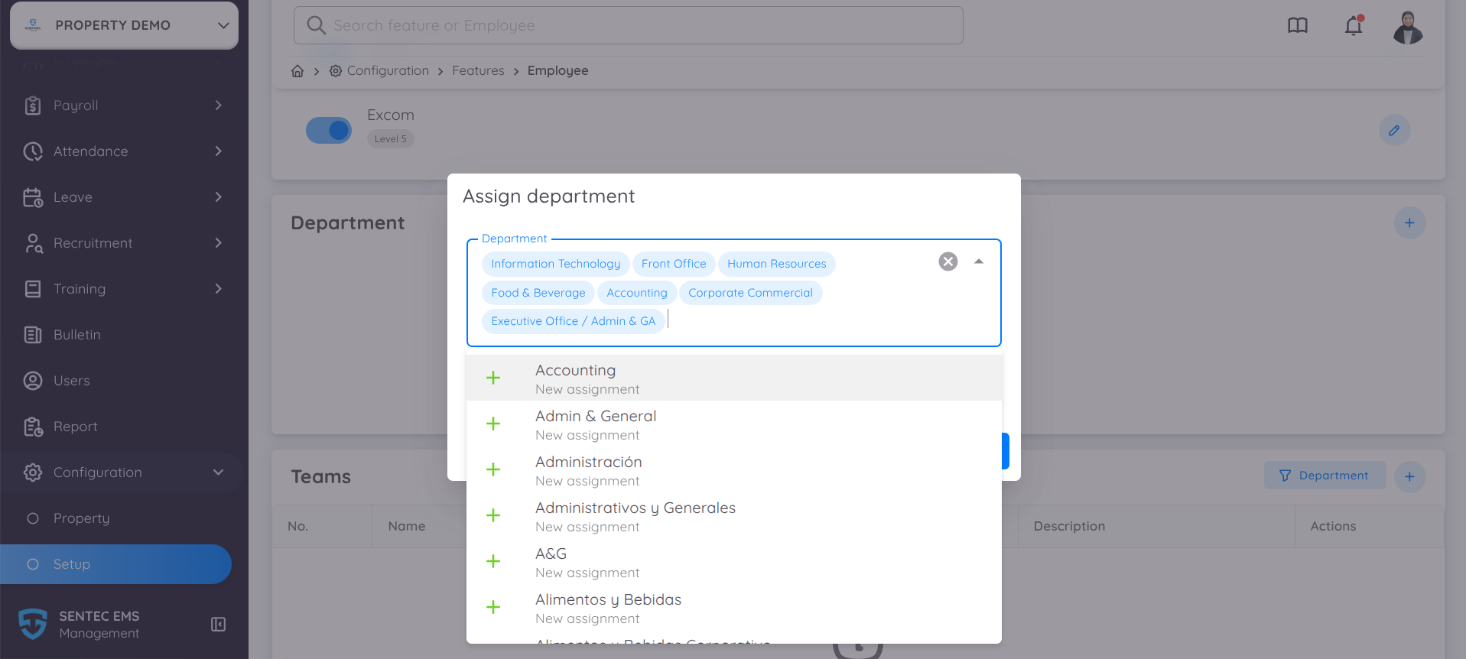1466x659 pixels.
Task: Click the edit pencil next to Excom
Action: (1394, 130)
